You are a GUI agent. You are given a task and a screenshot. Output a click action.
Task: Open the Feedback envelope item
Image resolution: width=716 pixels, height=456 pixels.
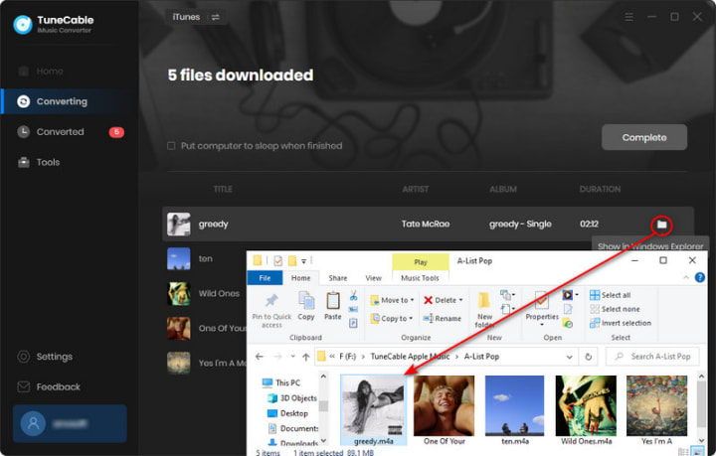[x=49, y=386]
